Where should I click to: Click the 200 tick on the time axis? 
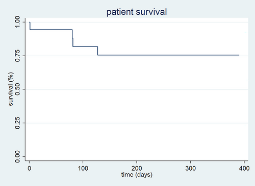click(137, 169)
